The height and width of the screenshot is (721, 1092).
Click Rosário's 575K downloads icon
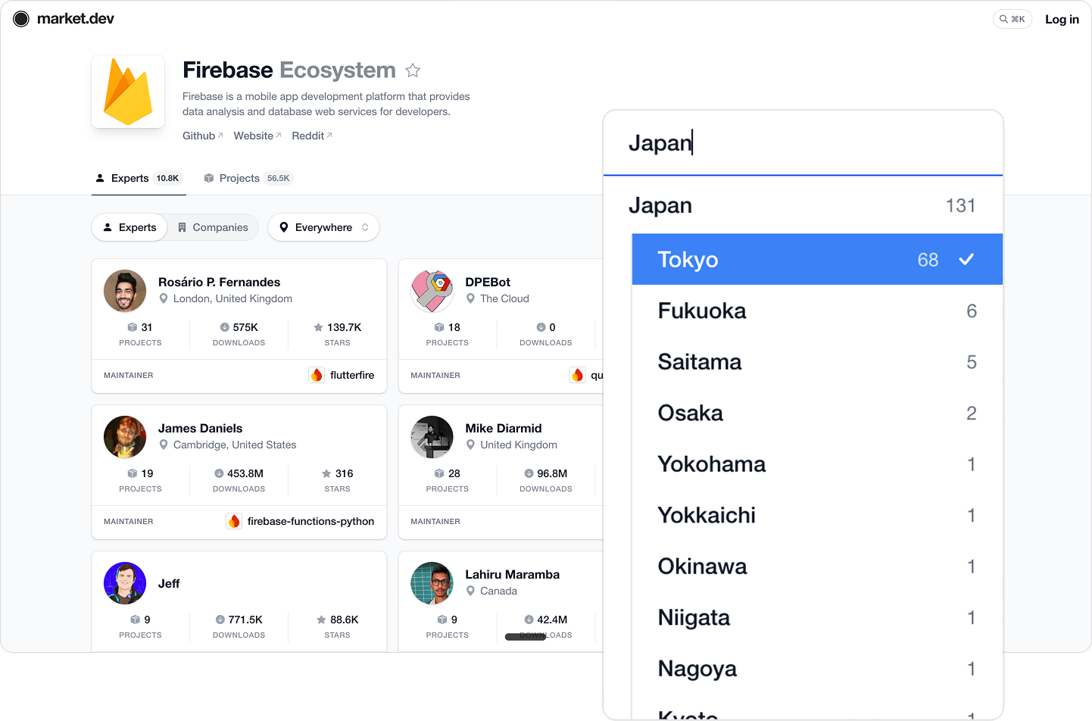click(224, 327)
